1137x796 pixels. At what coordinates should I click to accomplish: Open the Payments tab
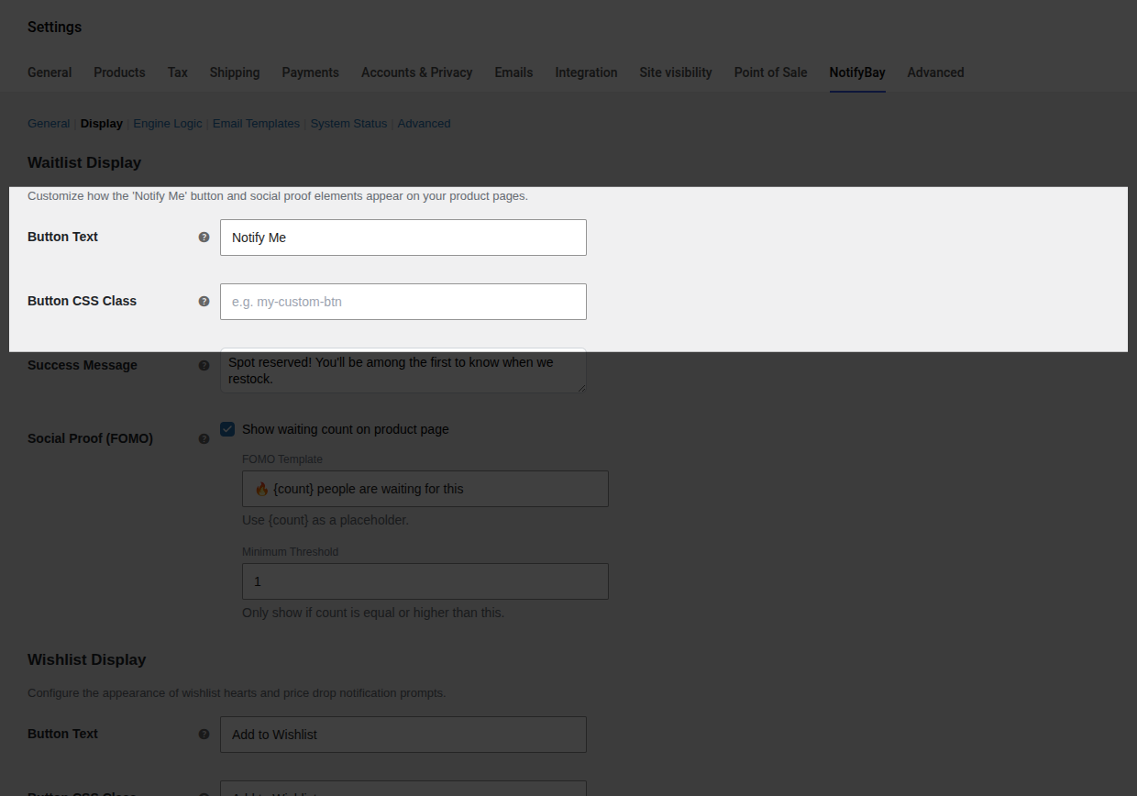[311, 72]
